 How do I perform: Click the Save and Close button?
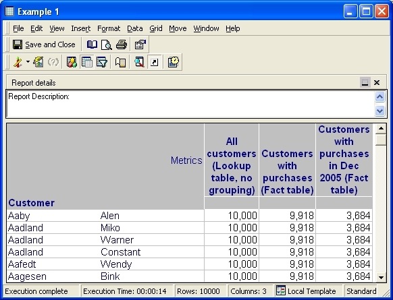44,44
